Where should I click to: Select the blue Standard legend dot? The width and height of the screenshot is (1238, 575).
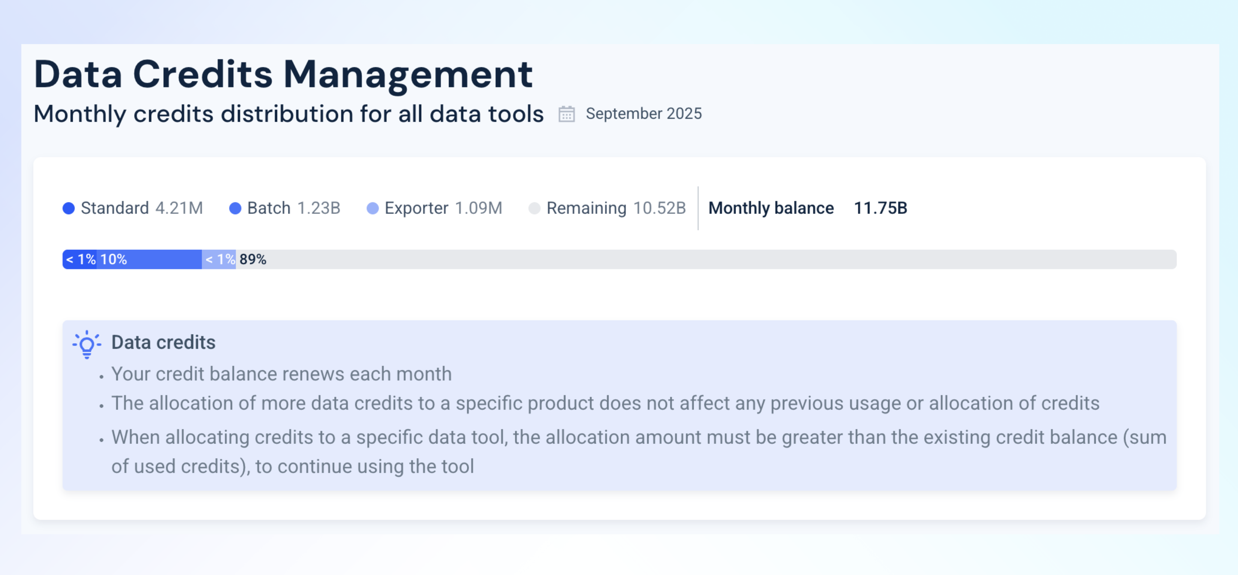[x=69, y=208]
